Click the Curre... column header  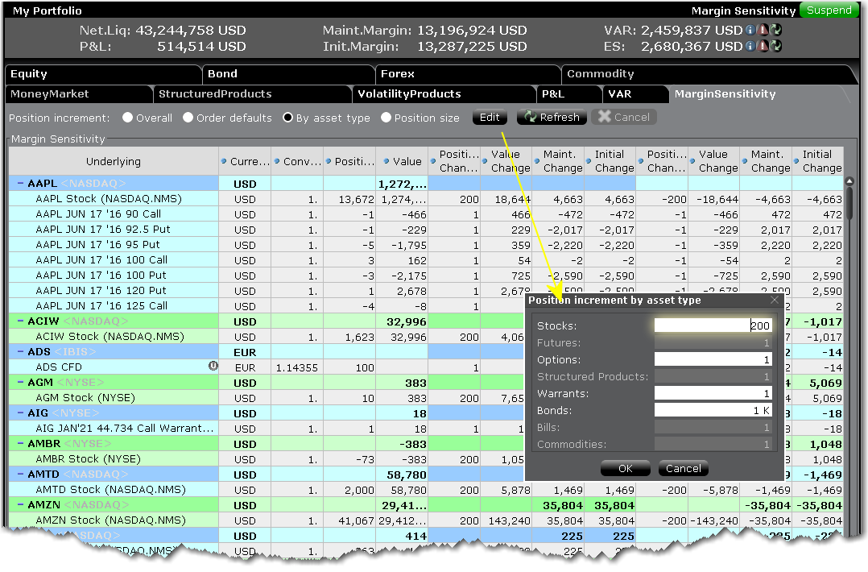tap(246, 161)
